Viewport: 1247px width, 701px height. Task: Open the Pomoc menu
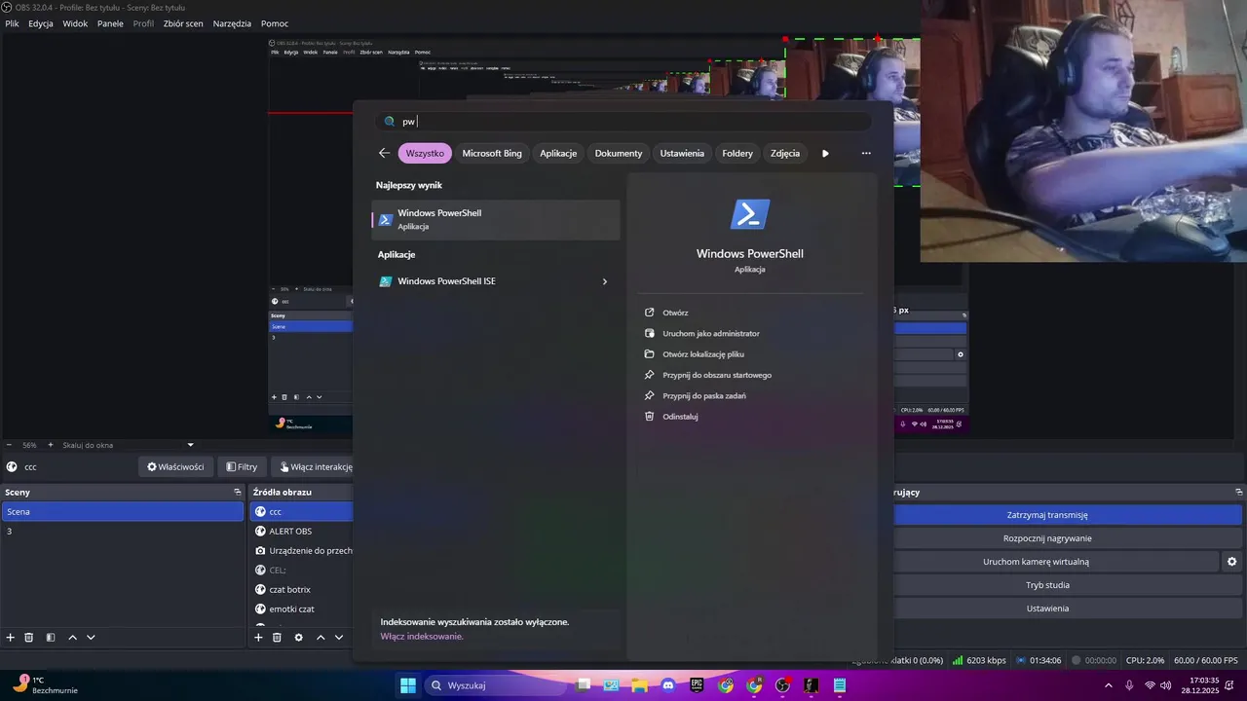275,23
